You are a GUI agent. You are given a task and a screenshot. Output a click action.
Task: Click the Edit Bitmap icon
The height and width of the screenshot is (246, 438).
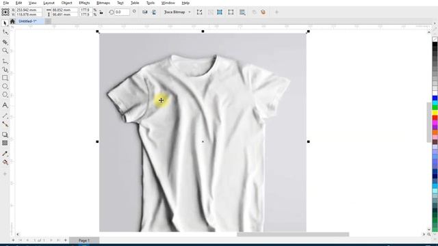point(199,12)
